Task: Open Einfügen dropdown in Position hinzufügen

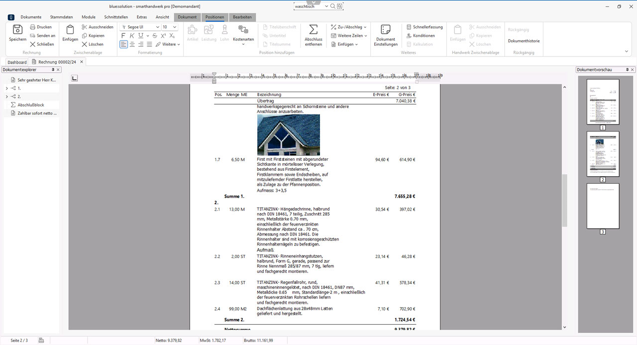Action: 344,44
